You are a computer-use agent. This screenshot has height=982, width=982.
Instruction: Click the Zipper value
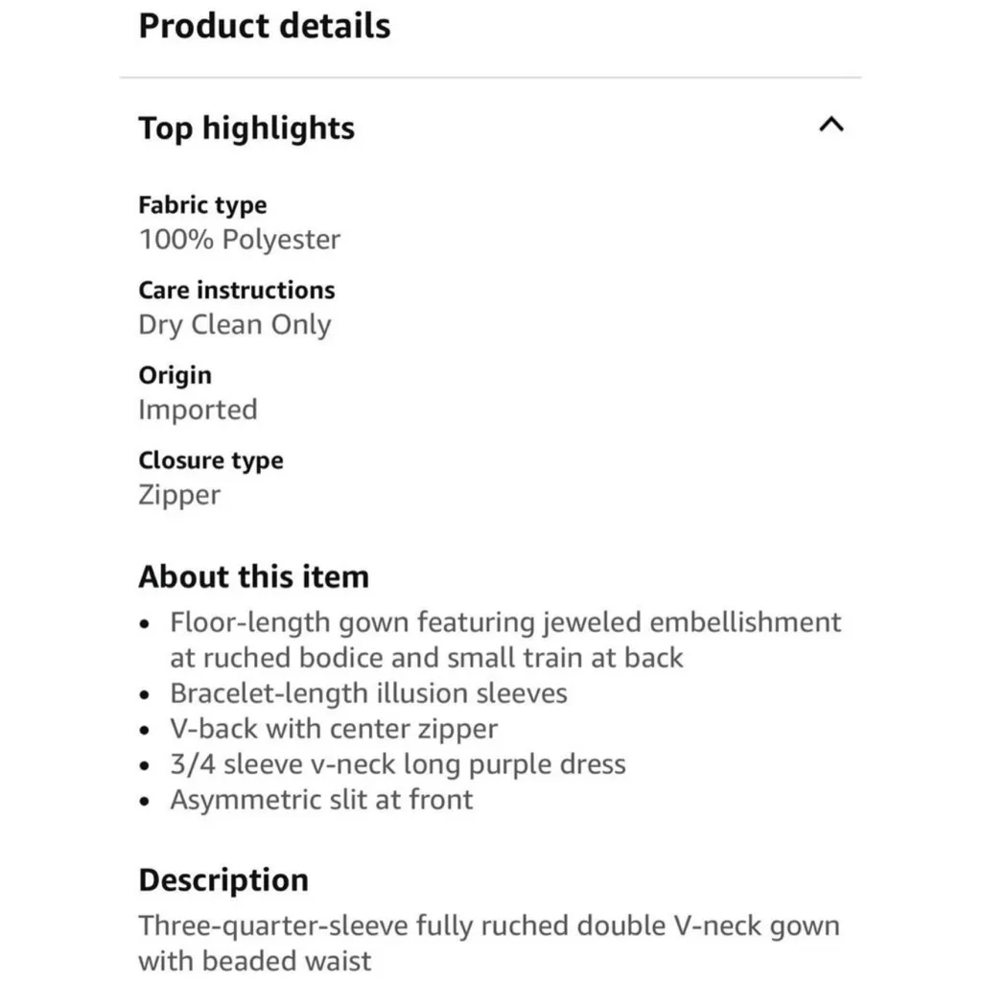179,496
